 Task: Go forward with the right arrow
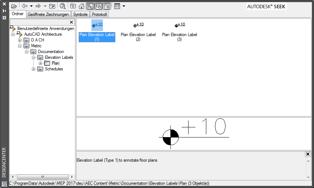[38, 6]
